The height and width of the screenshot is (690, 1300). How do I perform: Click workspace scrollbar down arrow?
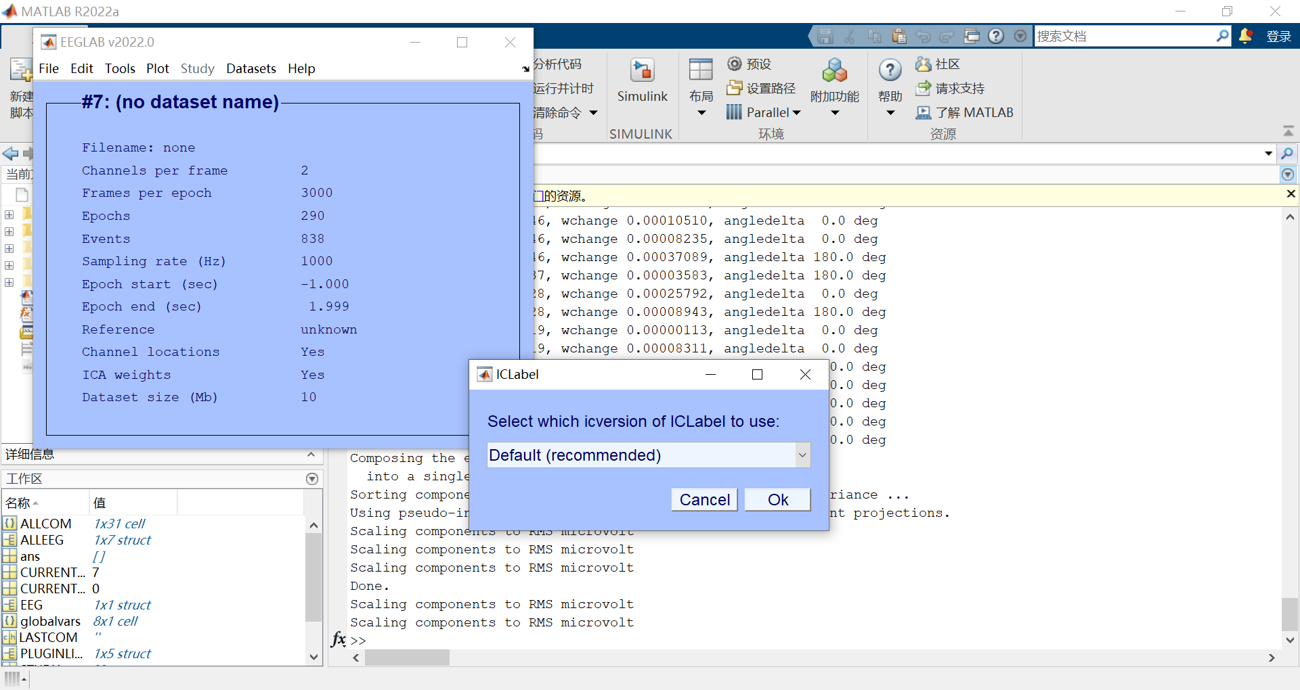(x=313, y=656)
